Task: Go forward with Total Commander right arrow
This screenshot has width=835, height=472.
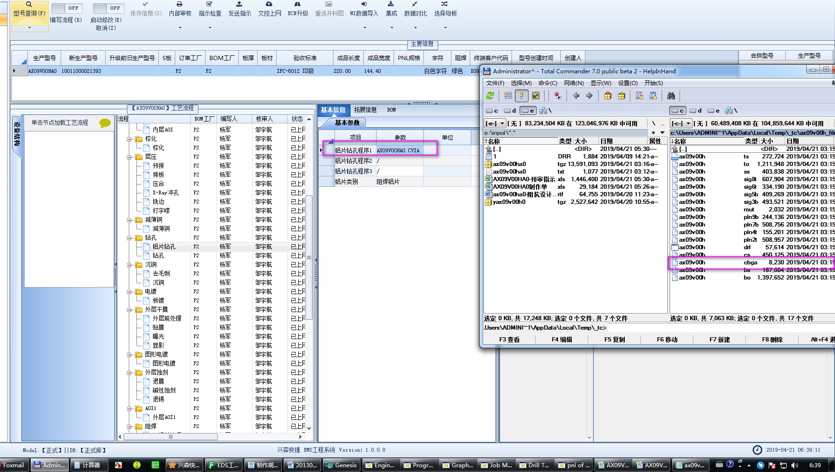Action: coord(589,96)
